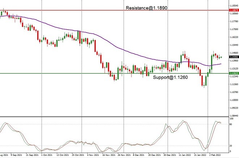Click the 21 Sep 2021 date label
This screenshot has width=239, height=158.
(x=32, y=155)
